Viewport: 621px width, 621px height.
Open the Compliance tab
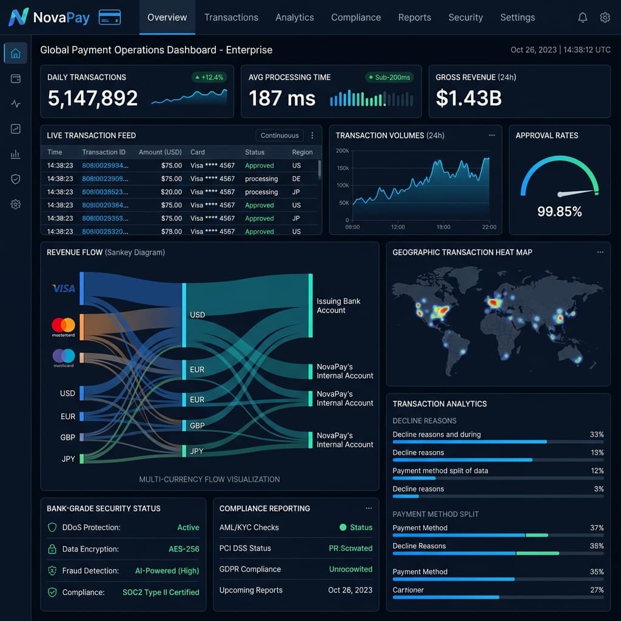click(x=356, y=18)
